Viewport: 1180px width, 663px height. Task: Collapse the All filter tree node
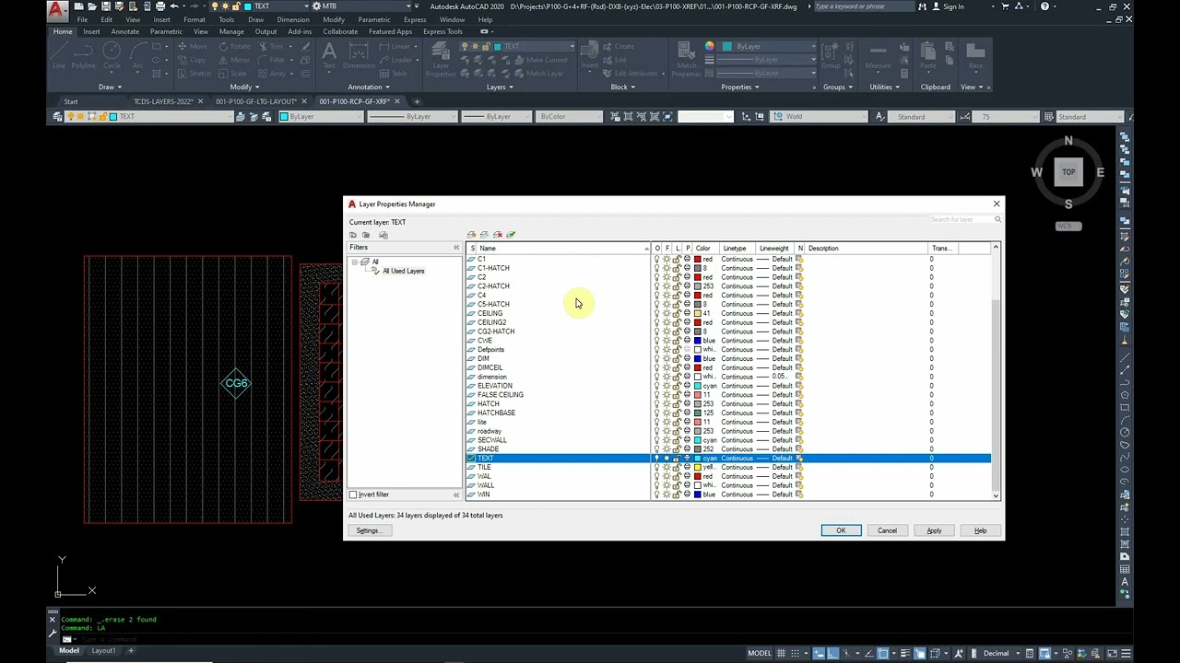tap(355, 262)
